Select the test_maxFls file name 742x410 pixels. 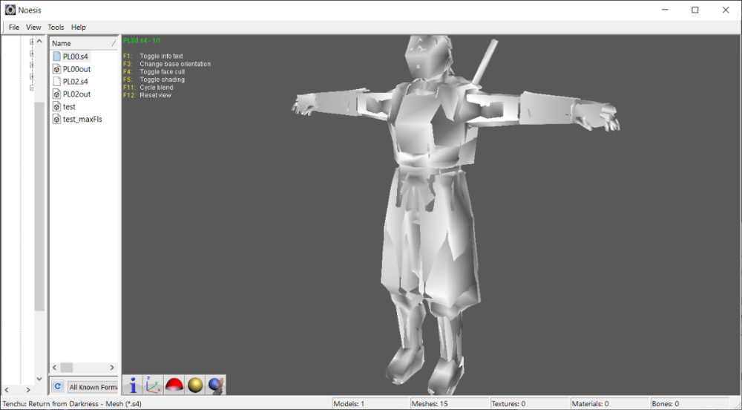coord(82,120)
